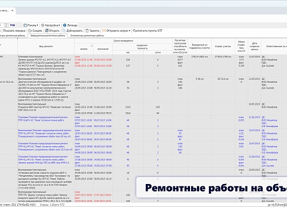287x207 pixels.
Task: Click the Строка 1 Всего 572 status text
Action: [x=52, y=205]
